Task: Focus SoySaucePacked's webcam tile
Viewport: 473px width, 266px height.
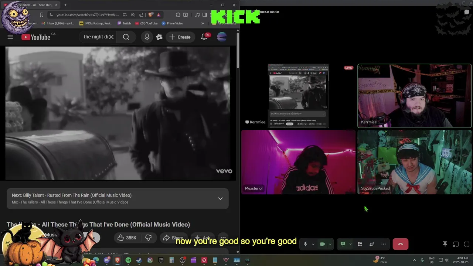Action: tap(415, 162)
